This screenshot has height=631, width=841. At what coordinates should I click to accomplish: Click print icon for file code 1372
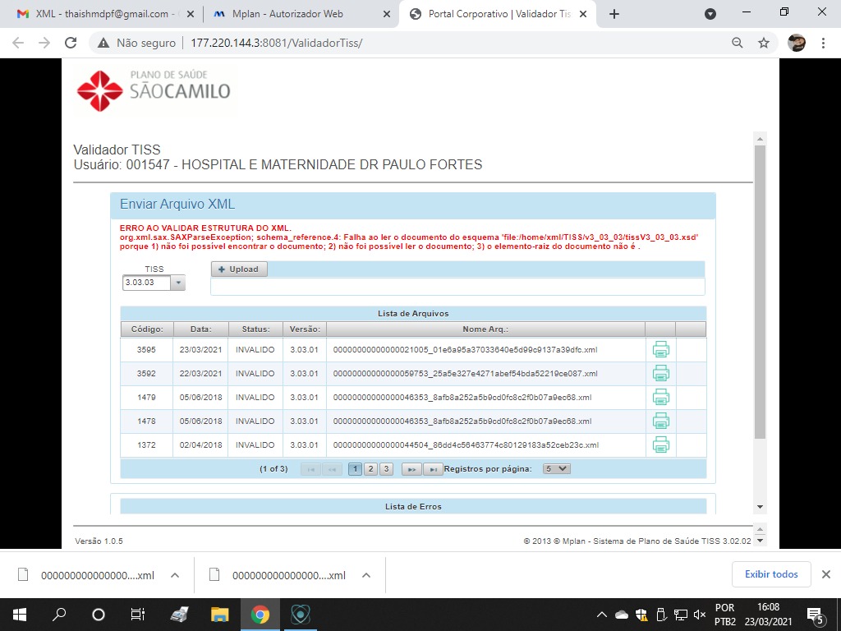coord(660,444)
